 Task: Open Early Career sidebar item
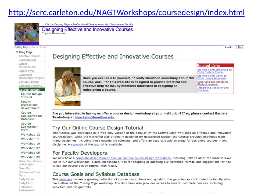[x=27, y=179]
